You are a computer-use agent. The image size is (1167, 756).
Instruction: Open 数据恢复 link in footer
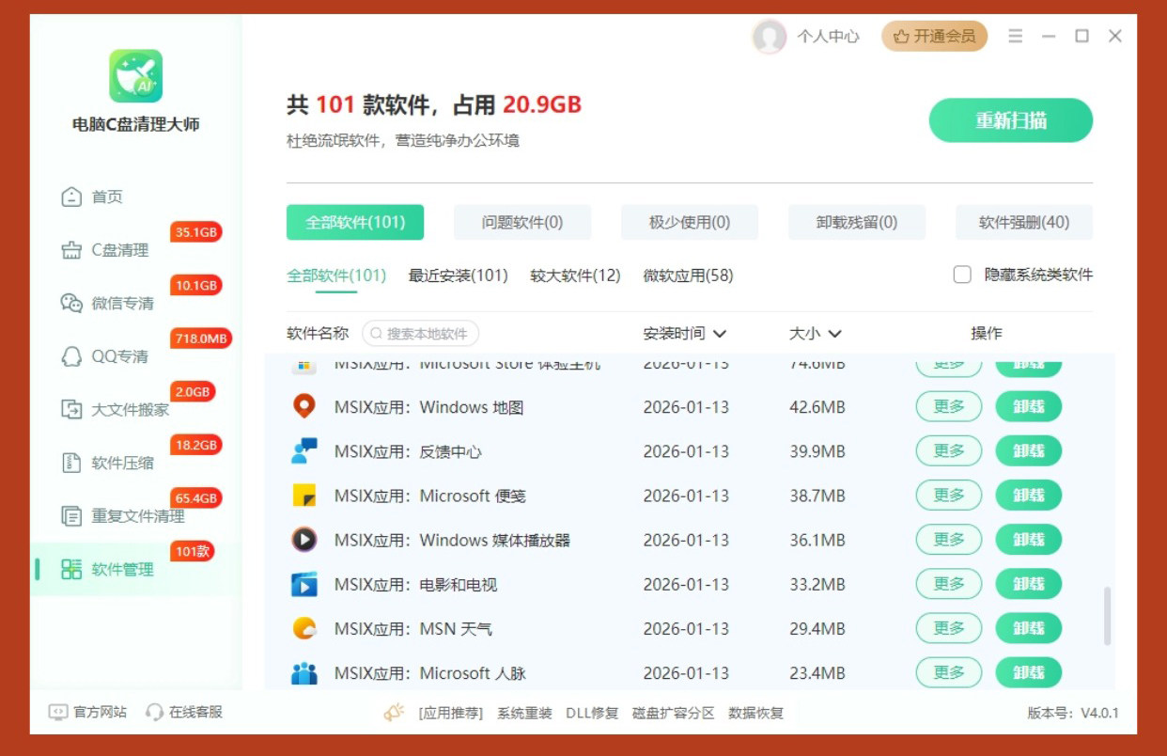tap(755, 713)
